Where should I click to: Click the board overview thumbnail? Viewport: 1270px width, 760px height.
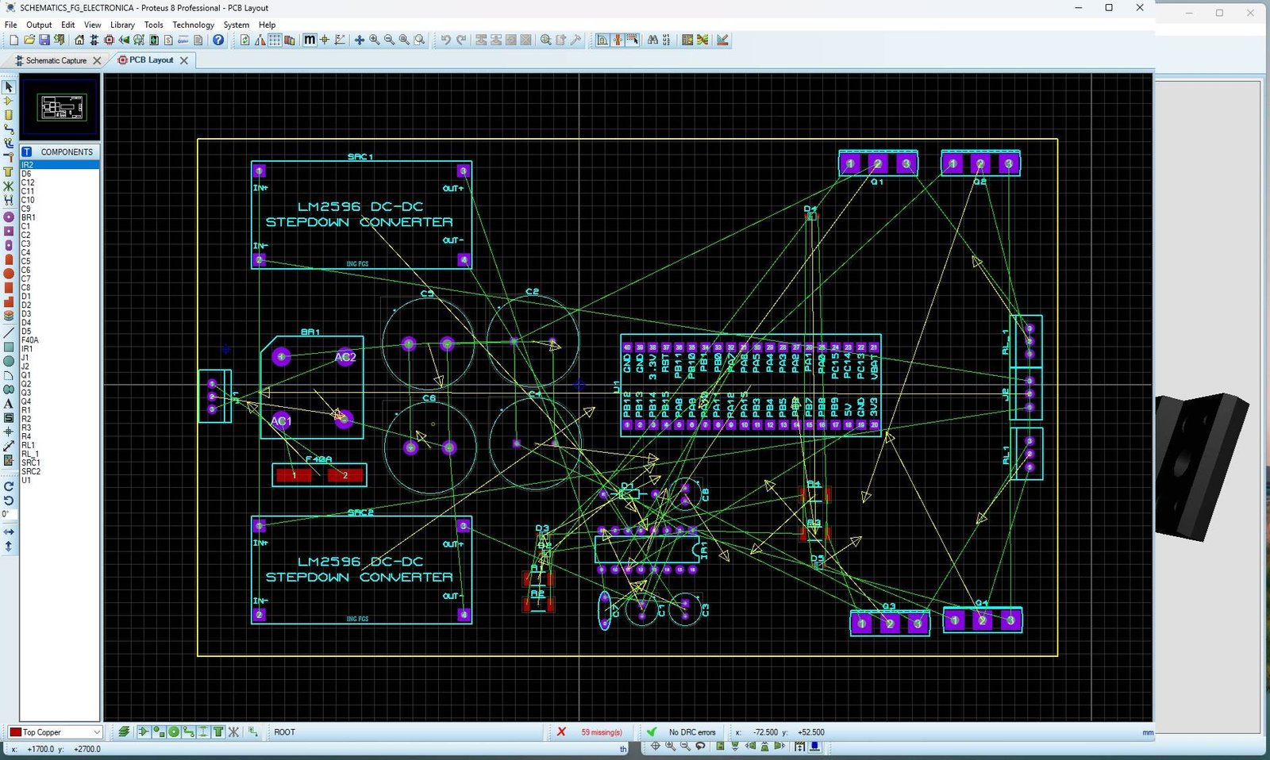pyautogui.click(x=61, y=107)
